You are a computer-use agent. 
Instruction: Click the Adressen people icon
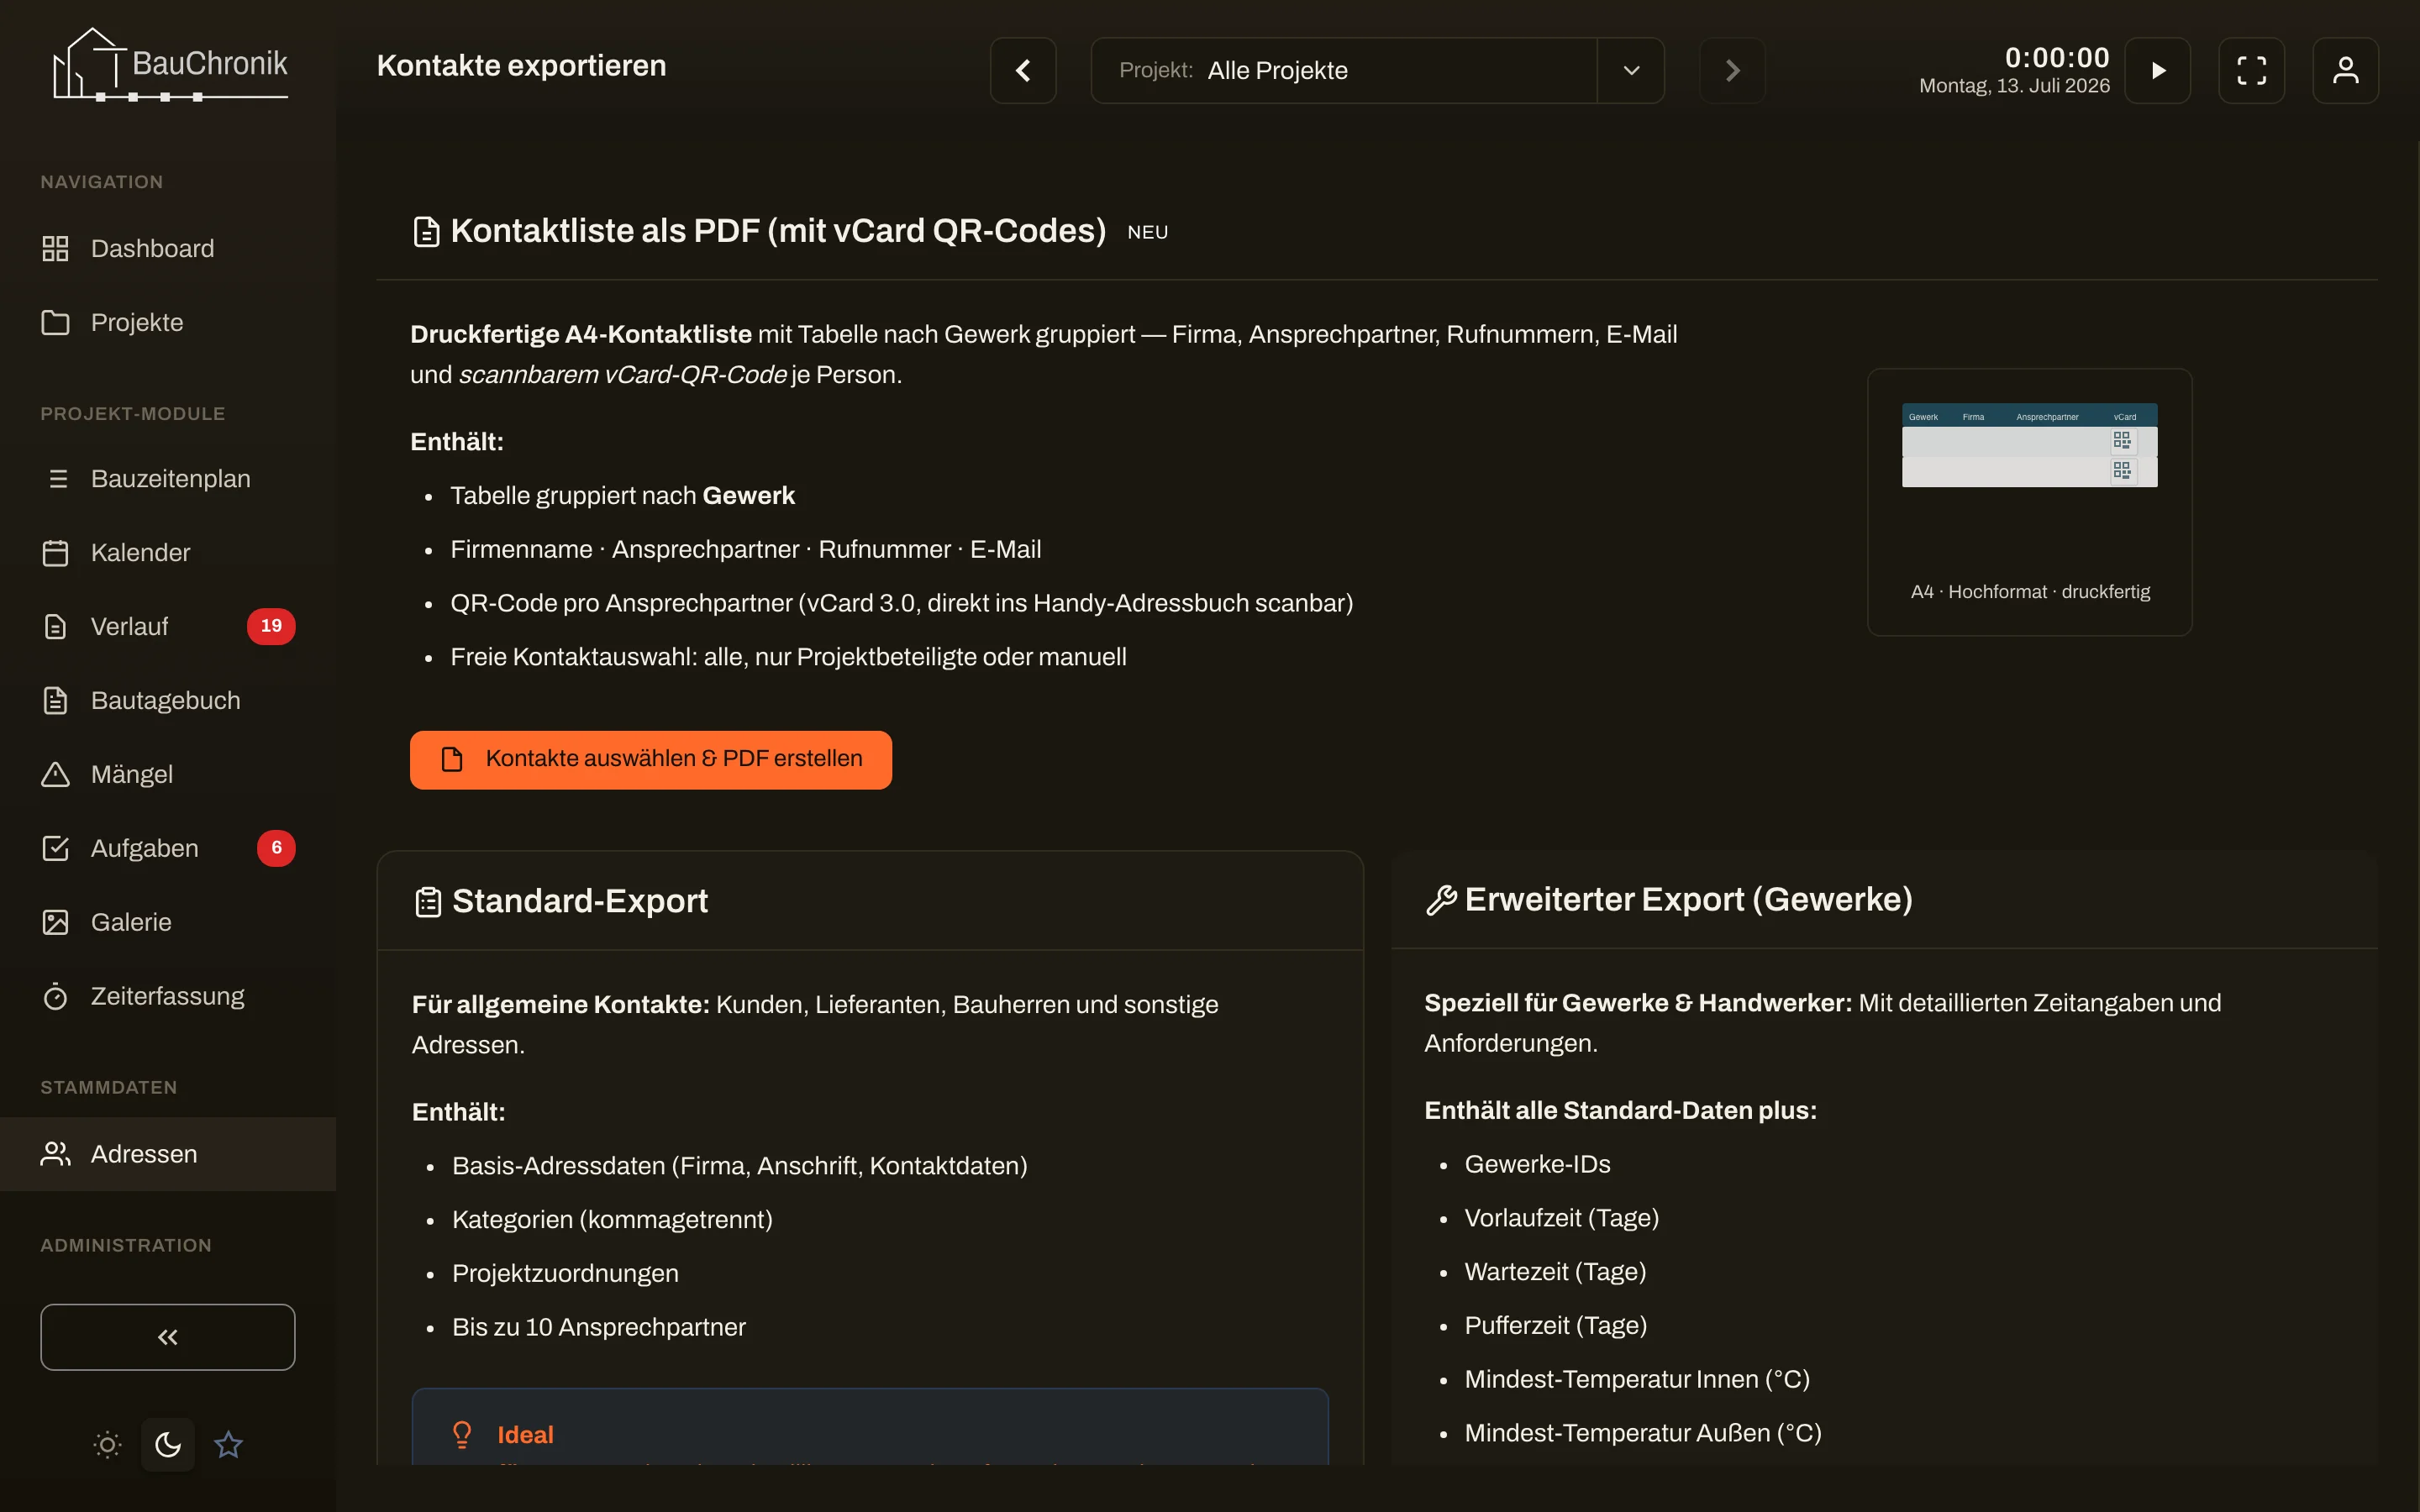(x=56, y=1155)
